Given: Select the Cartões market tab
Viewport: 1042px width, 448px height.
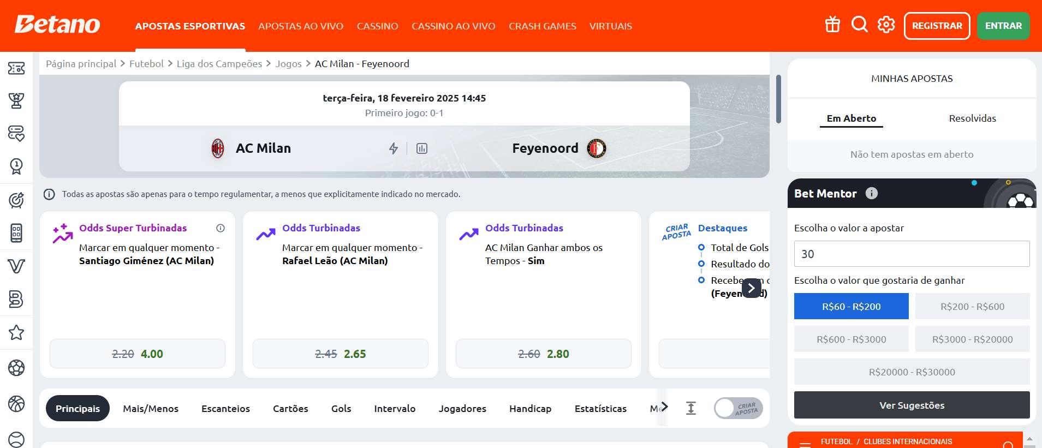Looking at the screenshot, I should tap(290, 408).
